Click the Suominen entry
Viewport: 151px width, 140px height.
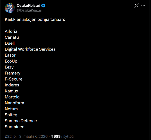pyautogui.click(x=15, y=127)
